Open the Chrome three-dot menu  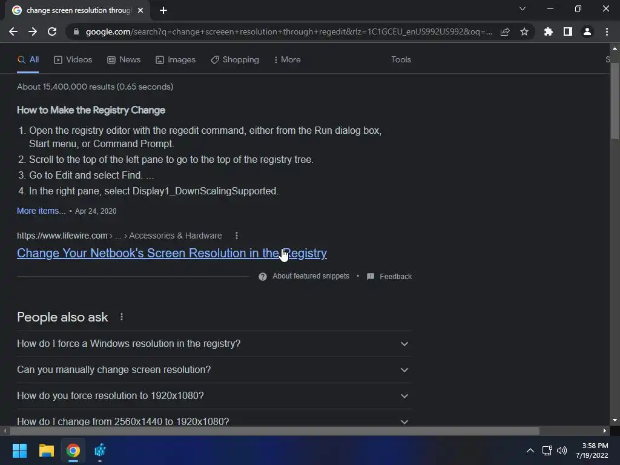[607, 31]
